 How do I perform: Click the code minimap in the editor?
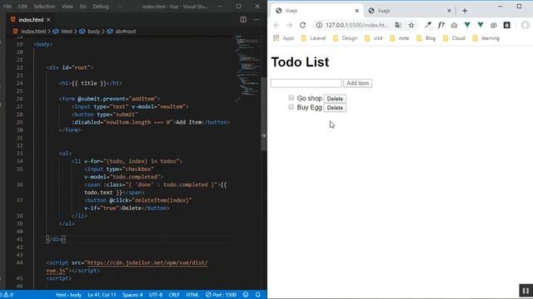pyautogui.click(x=247, y=68)
